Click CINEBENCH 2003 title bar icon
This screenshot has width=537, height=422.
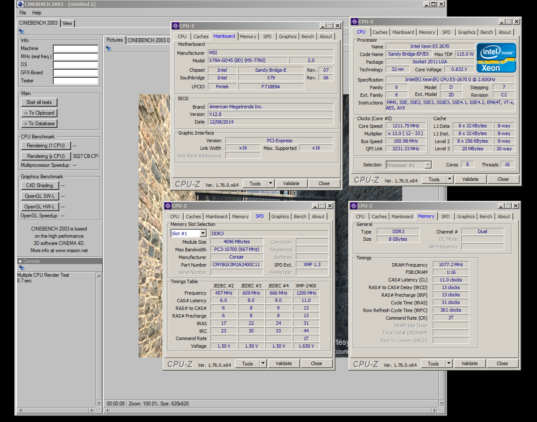click(x=20, y=4)
